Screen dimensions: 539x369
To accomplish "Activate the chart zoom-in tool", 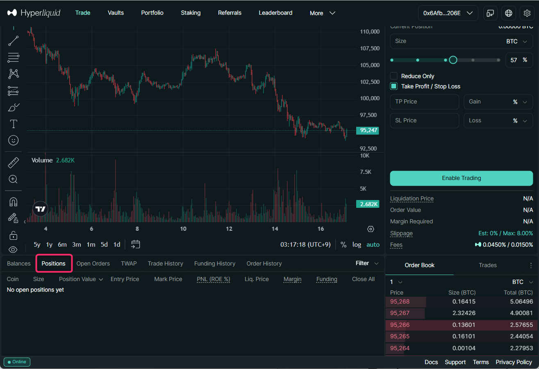I will click(14, 179).
